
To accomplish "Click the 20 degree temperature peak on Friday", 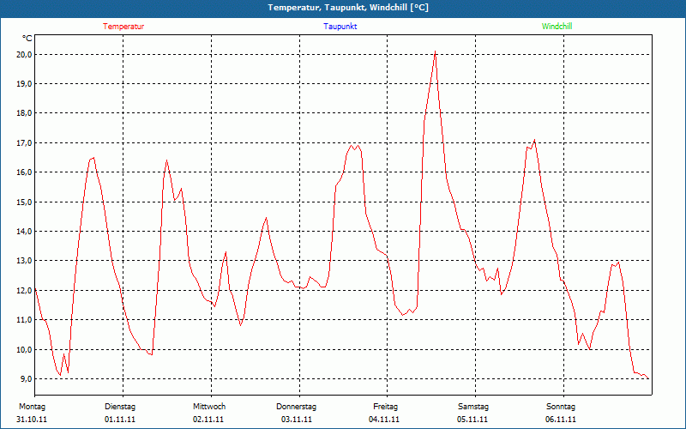I will point(435,51).
